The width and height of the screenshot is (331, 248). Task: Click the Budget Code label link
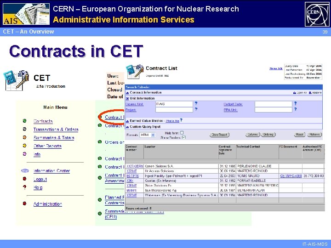[x=233, y=104]
